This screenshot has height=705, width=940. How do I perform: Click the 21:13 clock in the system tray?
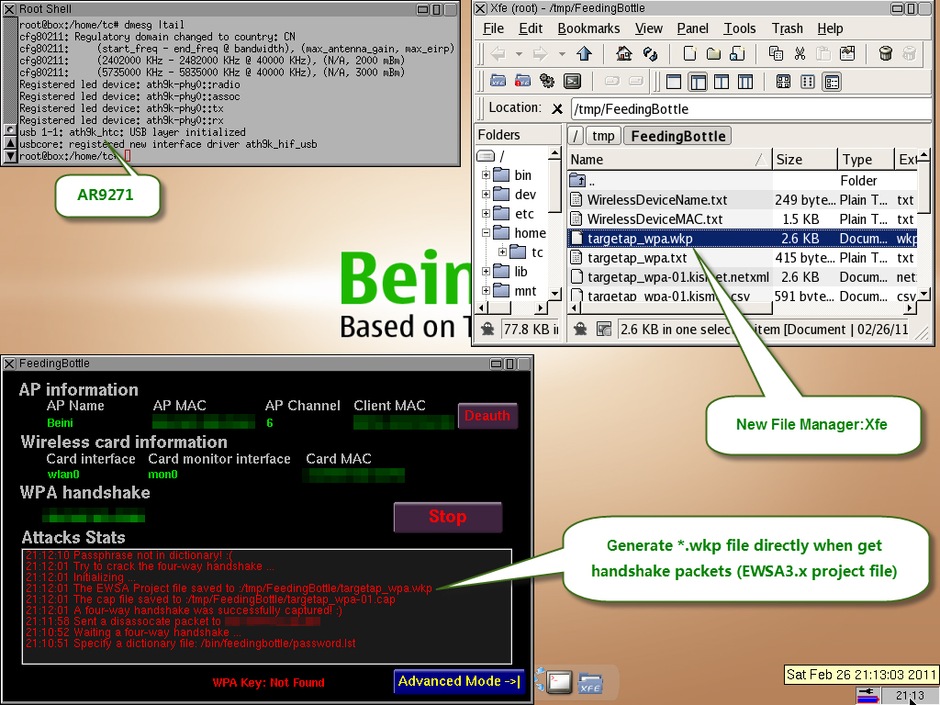(910, 696)
